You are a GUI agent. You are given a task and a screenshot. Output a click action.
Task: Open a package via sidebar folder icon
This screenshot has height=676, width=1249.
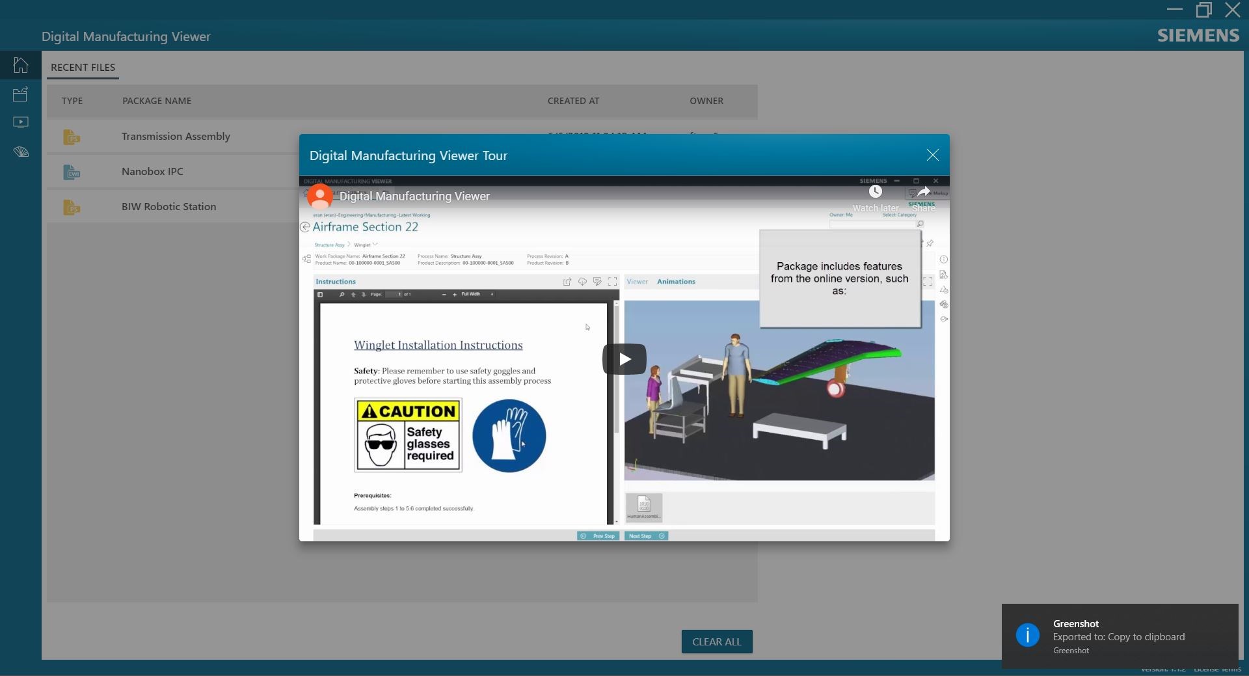pyautogui.click(x=21, y=94)
